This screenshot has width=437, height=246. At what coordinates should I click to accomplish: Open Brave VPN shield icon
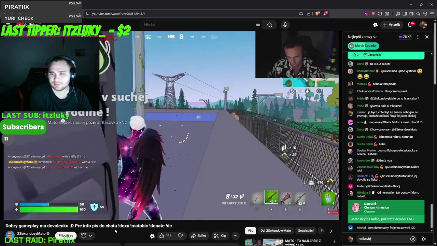pyautogui.click(x=425, y=14)
